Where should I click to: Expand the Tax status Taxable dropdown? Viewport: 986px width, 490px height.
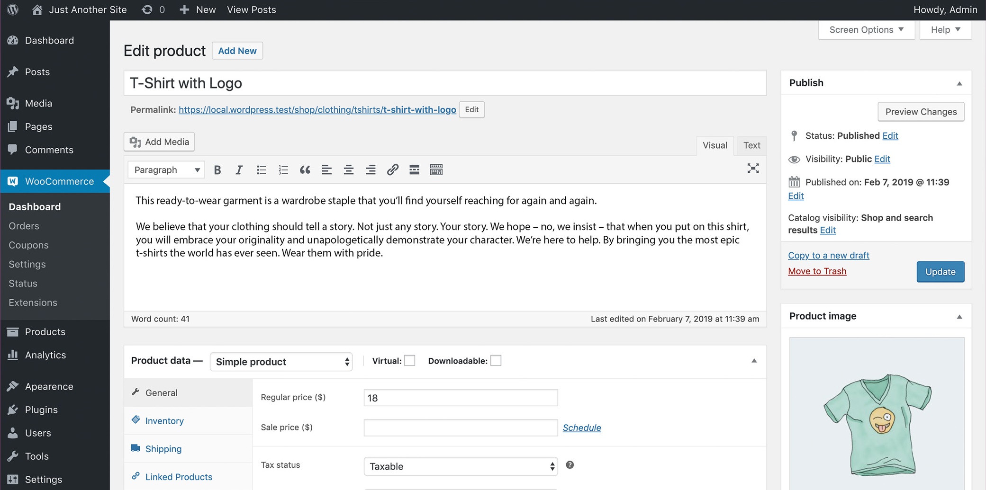[461, 466]
